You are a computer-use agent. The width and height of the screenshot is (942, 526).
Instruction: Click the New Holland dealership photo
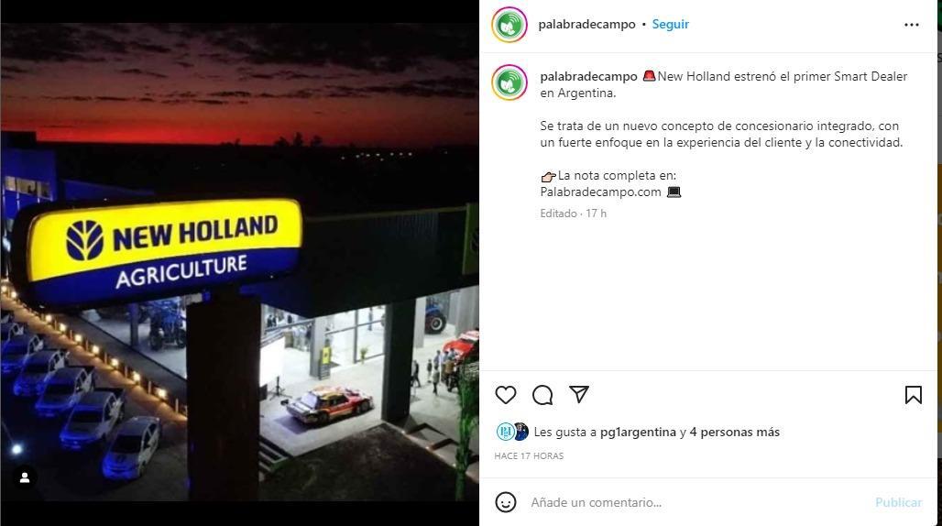point(240,262)
